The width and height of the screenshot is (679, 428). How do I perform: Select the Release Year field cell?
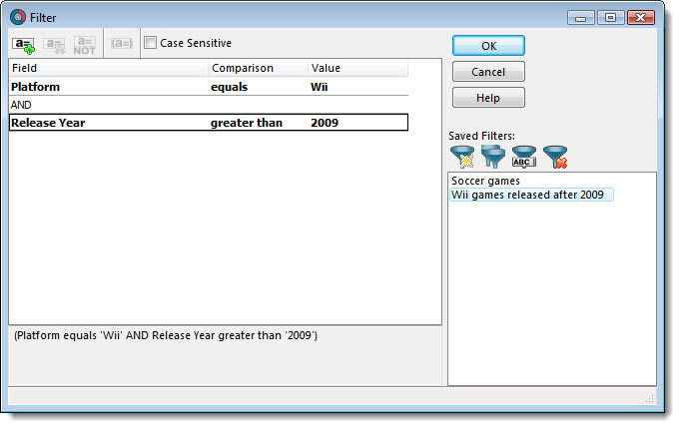pos(109,123)
